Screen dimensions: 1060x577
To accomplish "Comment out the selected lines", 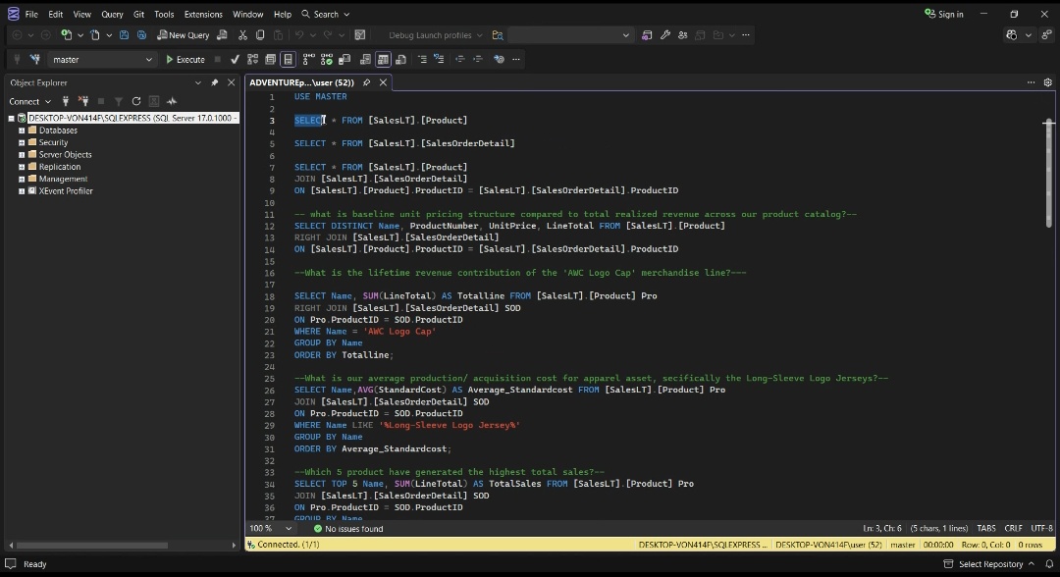I will pyautogui.click(x=422, y=60).
